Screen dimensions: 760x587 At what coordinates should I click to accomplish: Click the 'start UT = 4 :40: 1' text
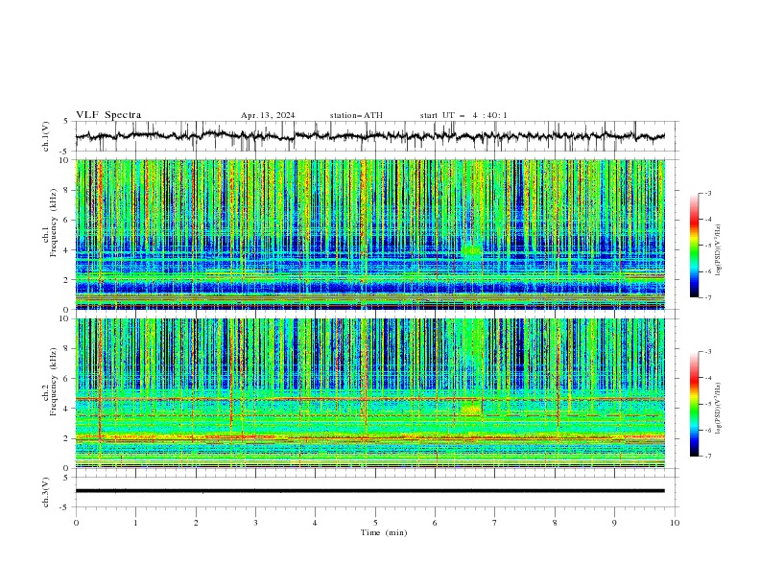pyautogui.click(x=463, y=115)
